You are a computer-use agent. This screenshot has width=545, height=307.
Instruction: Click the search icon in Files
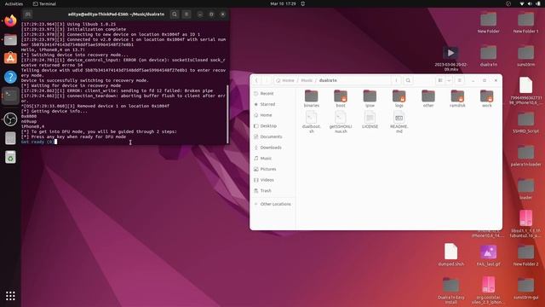click(x=408, y=80)
